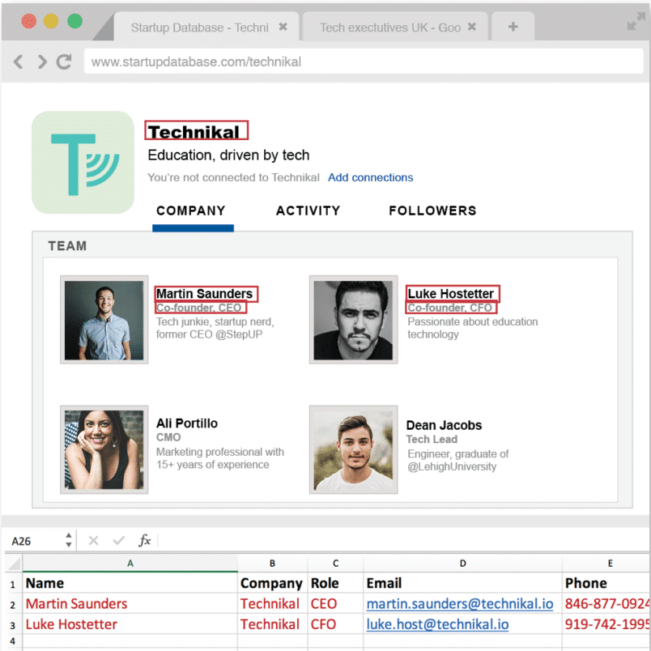Click the formula bar confirm checkmark

click(119, 540)
